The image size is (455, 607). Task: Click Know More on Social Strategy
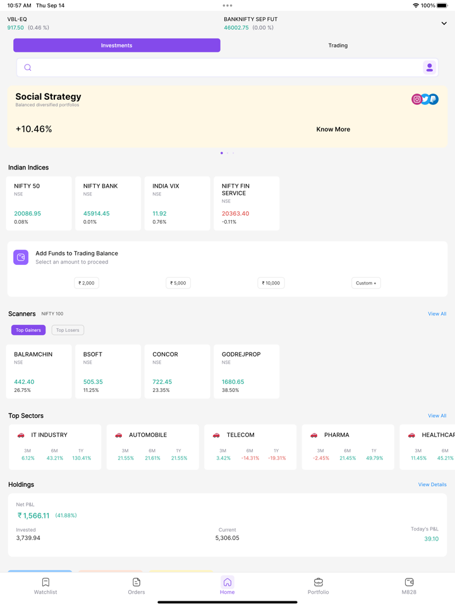coord(333,129)
